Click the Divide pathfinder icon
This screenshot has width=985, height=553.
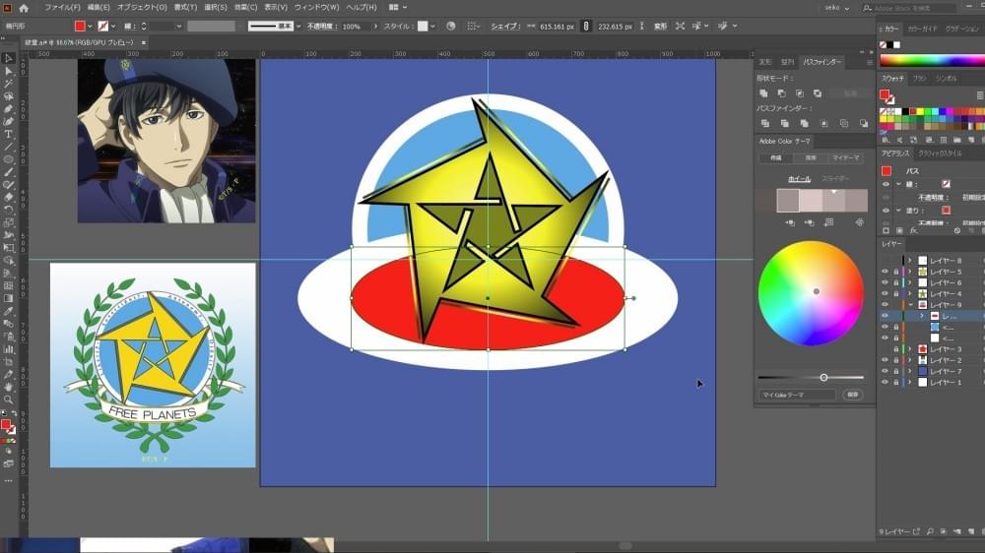coord(764,124)
